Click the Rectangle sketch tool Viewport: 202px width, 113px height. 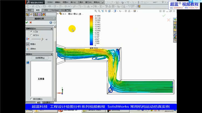[x=44, y=6]
